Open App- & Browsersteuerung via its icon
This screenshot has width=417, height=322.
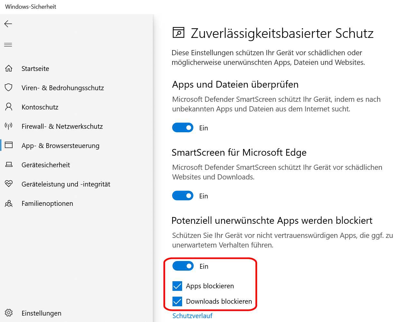(9, 145)
